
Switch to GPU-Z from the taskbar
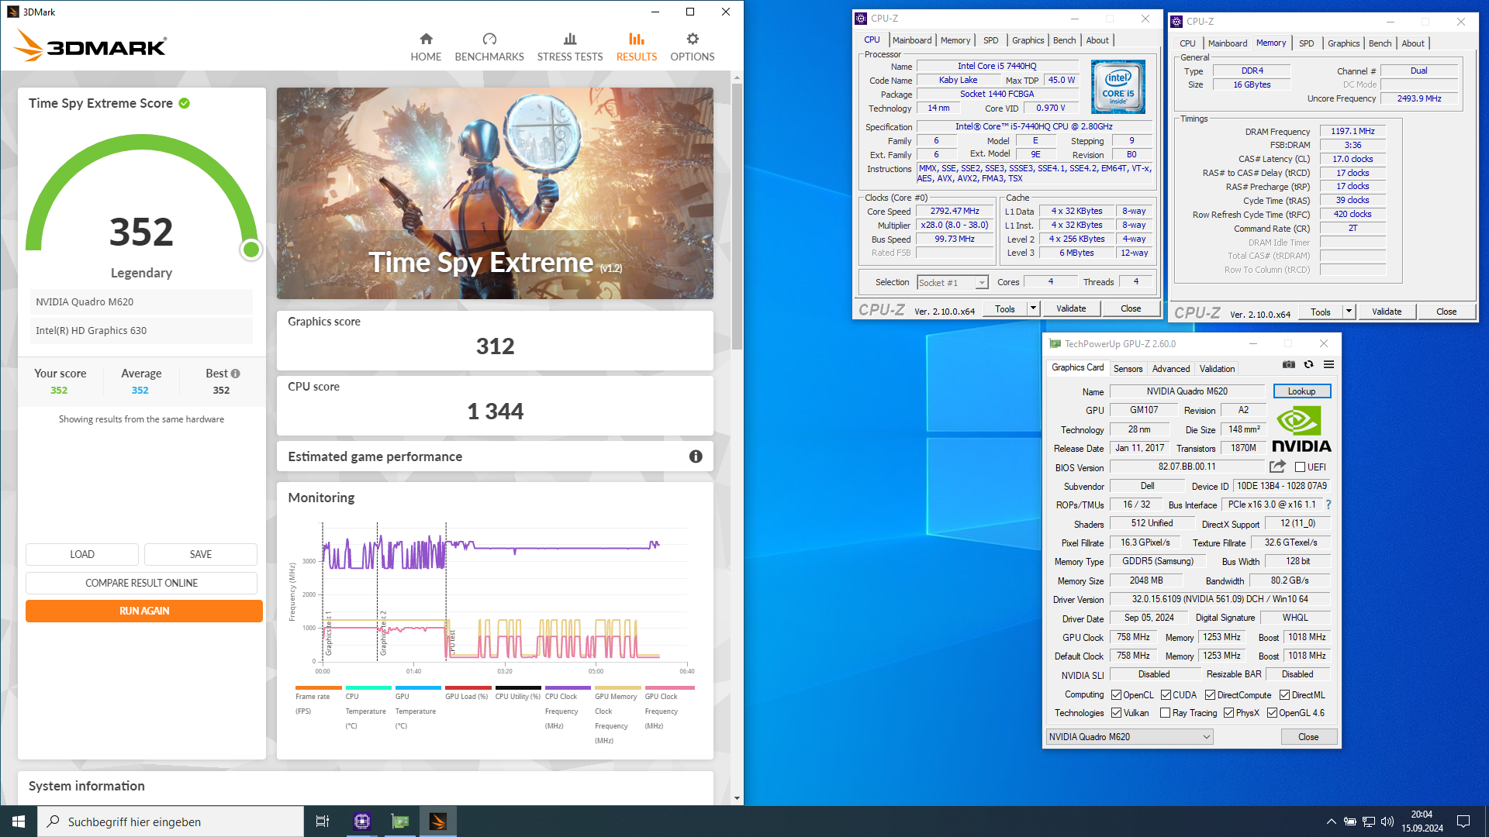(400, 821)
